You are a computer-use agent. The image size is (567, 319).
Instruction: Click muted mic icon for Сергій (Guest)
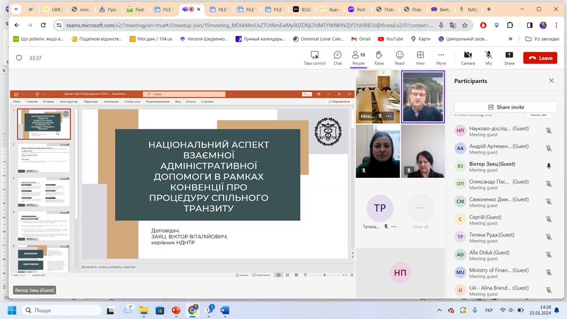548,219
